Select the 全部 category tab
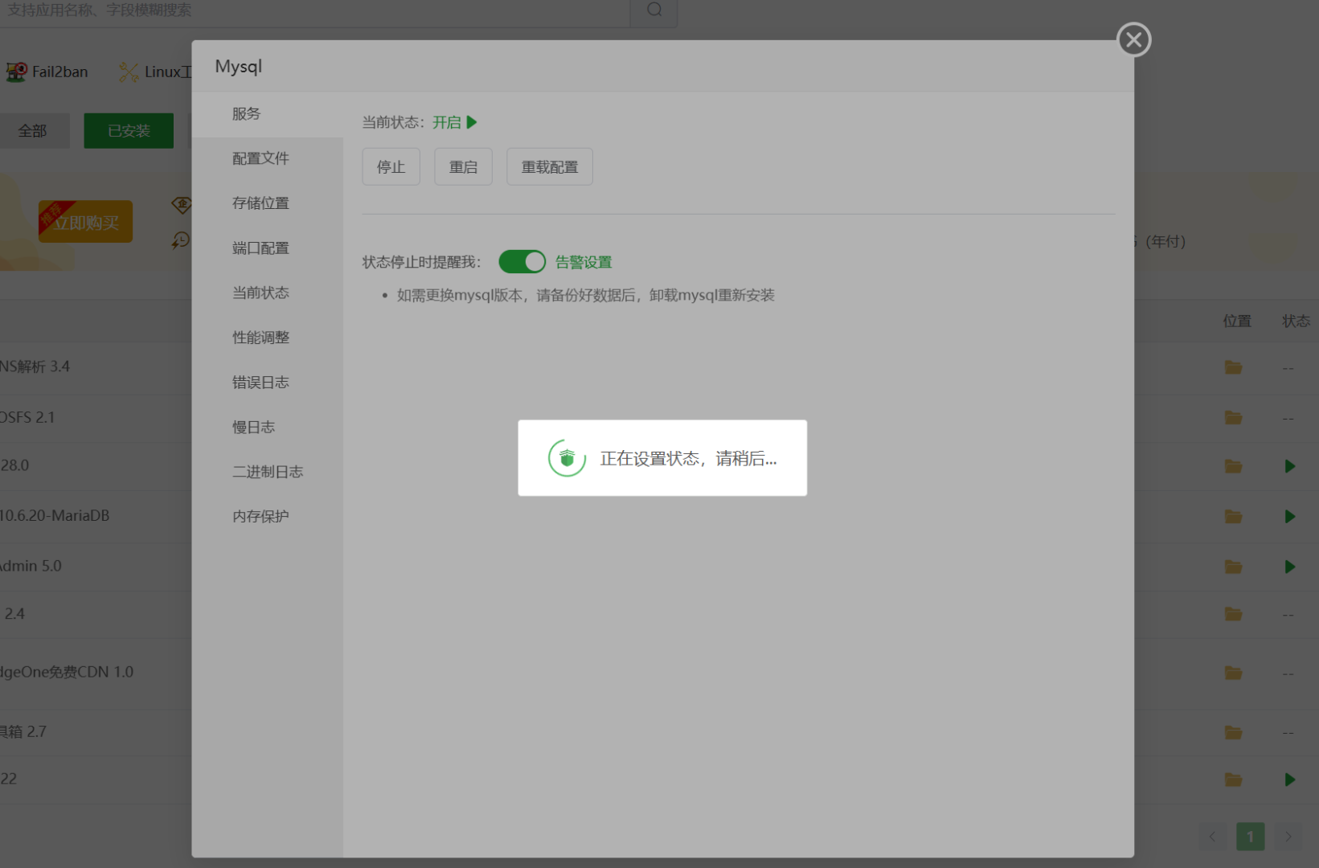The image size is (1319, 868). pos(33,131)
